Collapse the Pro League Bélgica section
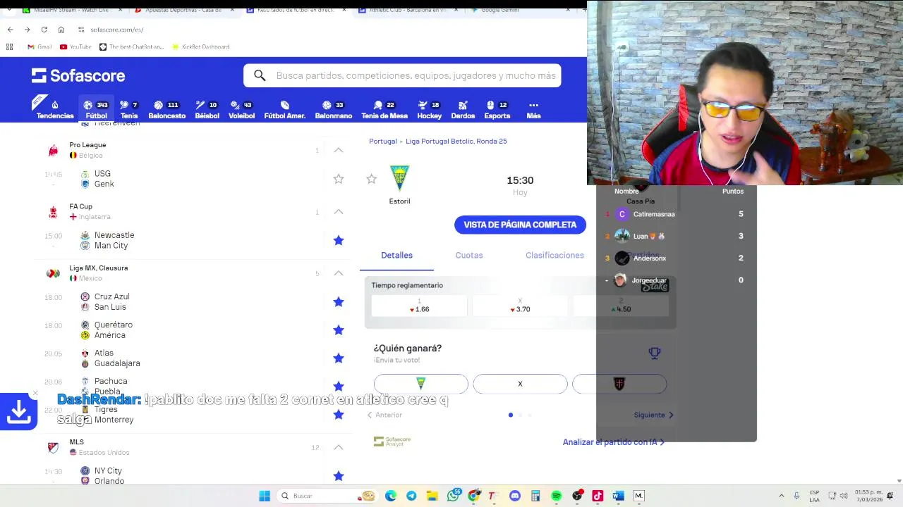Image resolution: width=903 pixels, height=507 pixels. [x=339, y=150]
